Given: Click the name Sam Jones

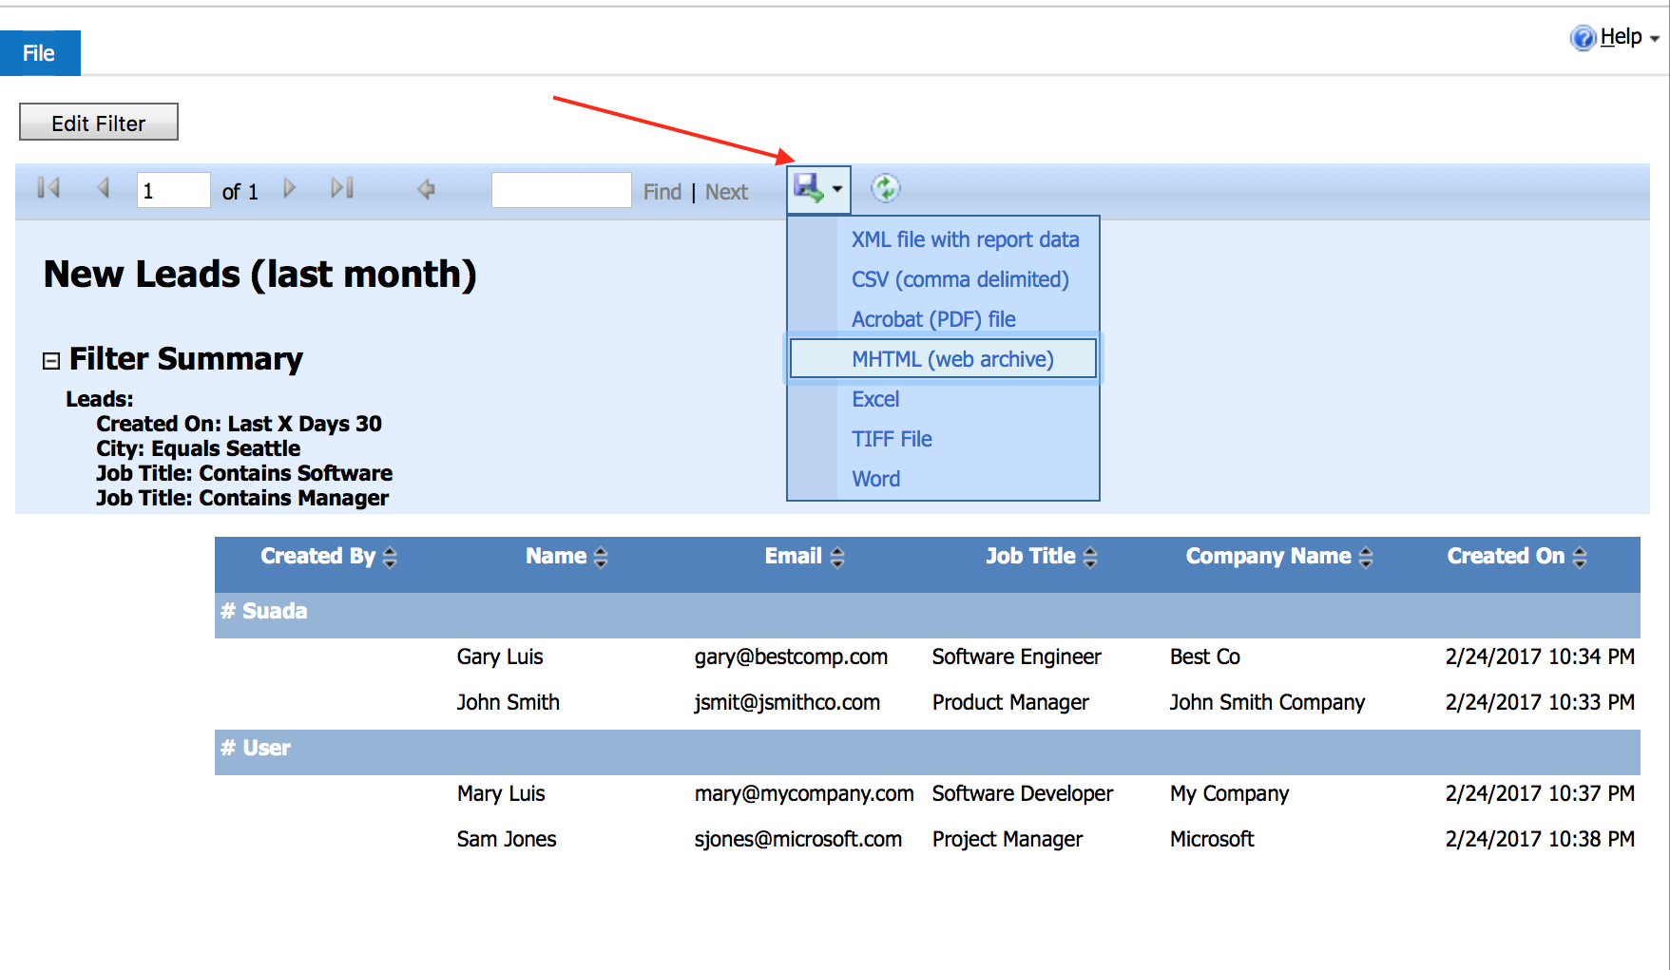Looking at the screenshot, I should coord(507,839).
